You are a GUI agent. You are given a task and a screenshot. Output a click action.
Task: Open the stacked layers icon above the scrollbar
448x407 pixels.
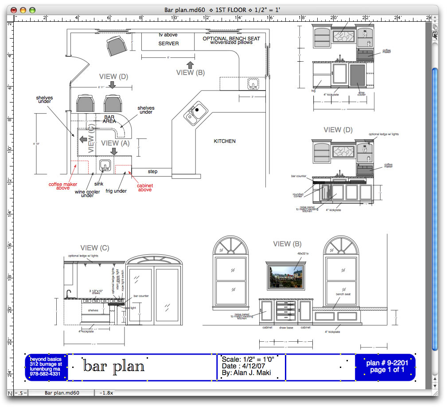(435, 28)
